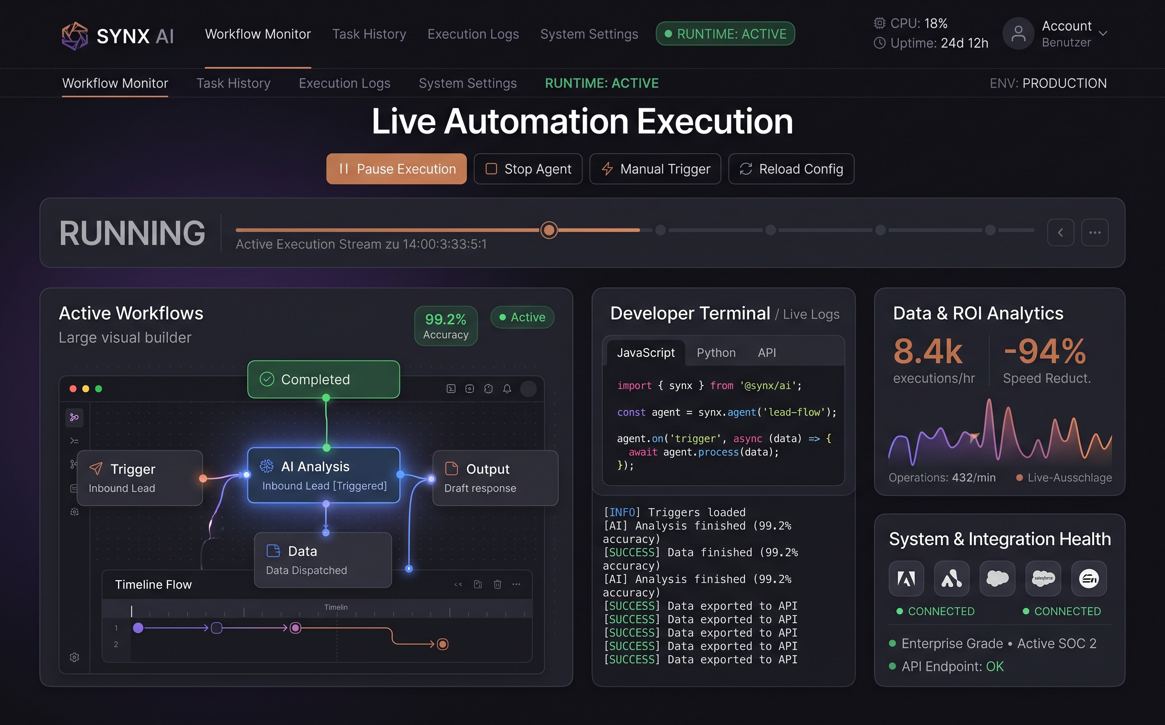The width and height of the screenshot is (1165, 725).
Task: Select the workflow graph icon in builder sidebar
Action: (74, 417)
